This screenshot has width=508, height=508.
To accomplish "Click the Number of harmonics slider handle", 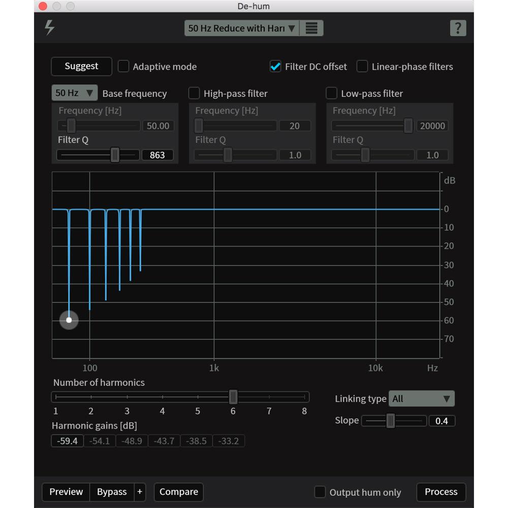I will (x=233, y=396).
